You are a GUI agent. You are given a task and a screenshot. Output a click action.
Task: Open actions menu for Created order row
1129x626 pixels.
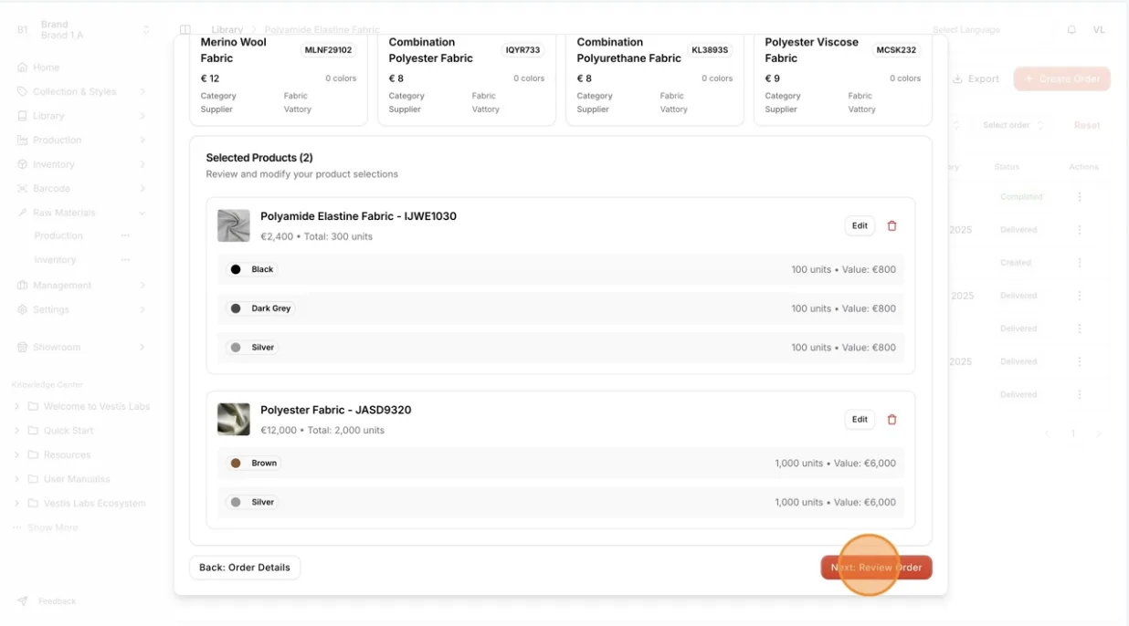[x=1080, y=263]
